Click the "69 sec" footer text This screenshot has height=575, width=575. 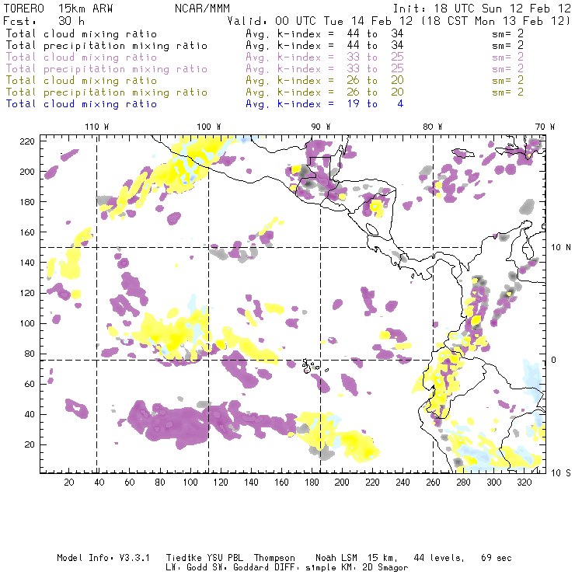click(x=497, y=558)
